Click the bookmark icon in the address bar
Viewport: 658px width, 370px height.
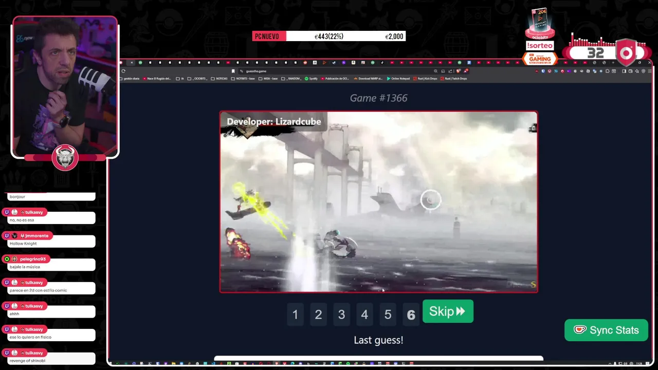[233, 71]
